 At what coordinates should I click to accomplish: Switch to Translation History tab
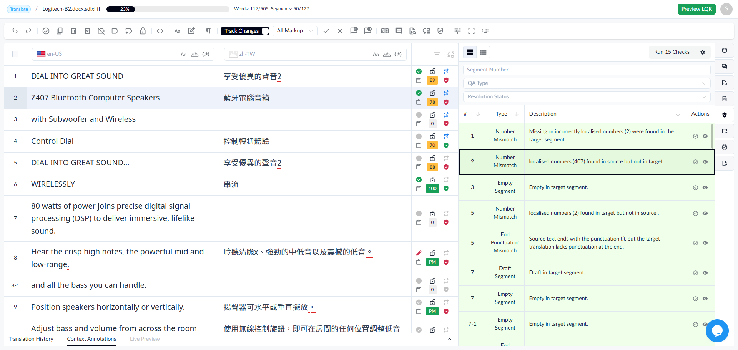[31, 339]
